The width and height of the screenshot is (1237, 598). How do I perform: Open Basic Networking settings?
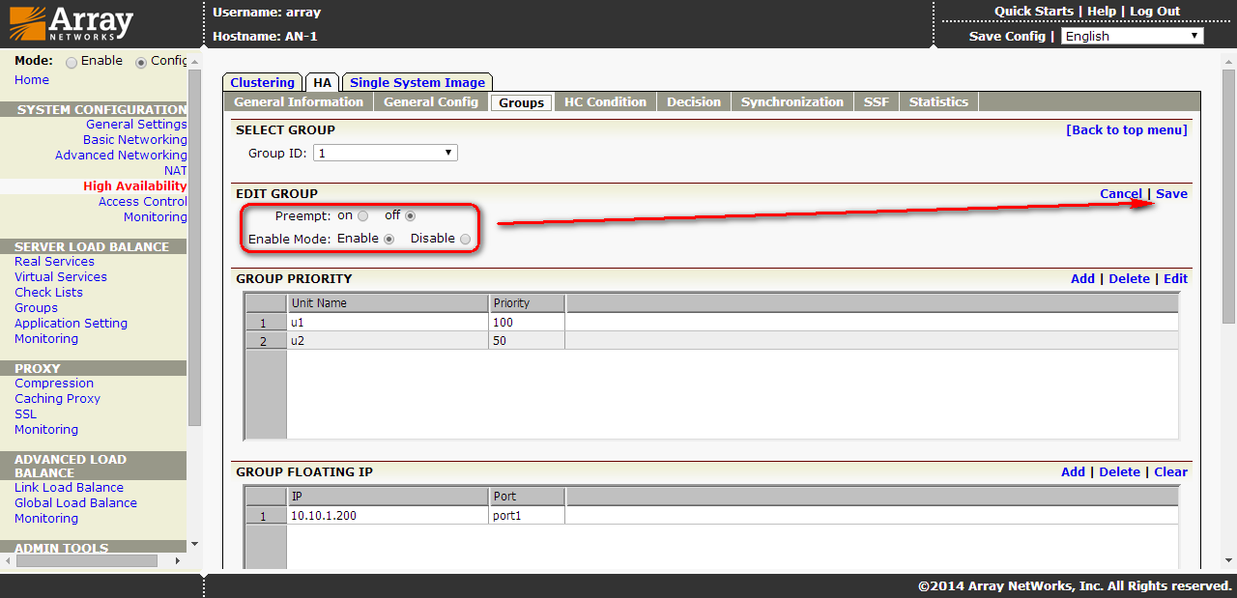135,139
